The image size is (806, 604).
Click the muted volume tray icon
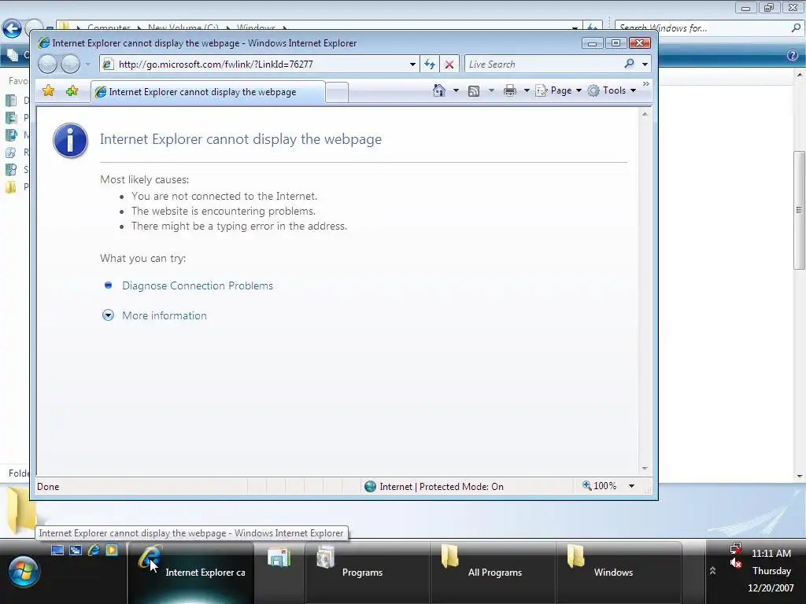pyautogui.click(x=736, y=563)
